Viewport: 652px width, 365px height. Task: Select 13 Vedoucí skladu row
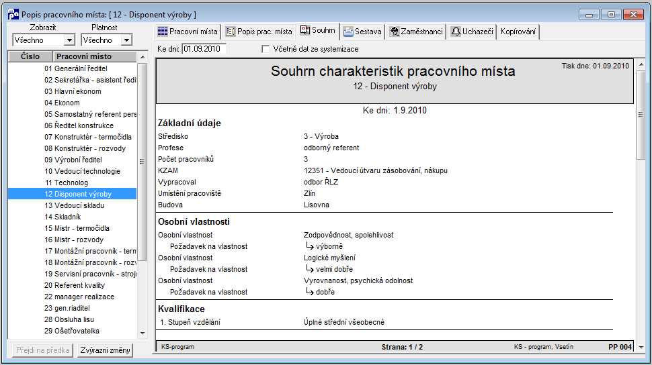click(x=73, y=205)
